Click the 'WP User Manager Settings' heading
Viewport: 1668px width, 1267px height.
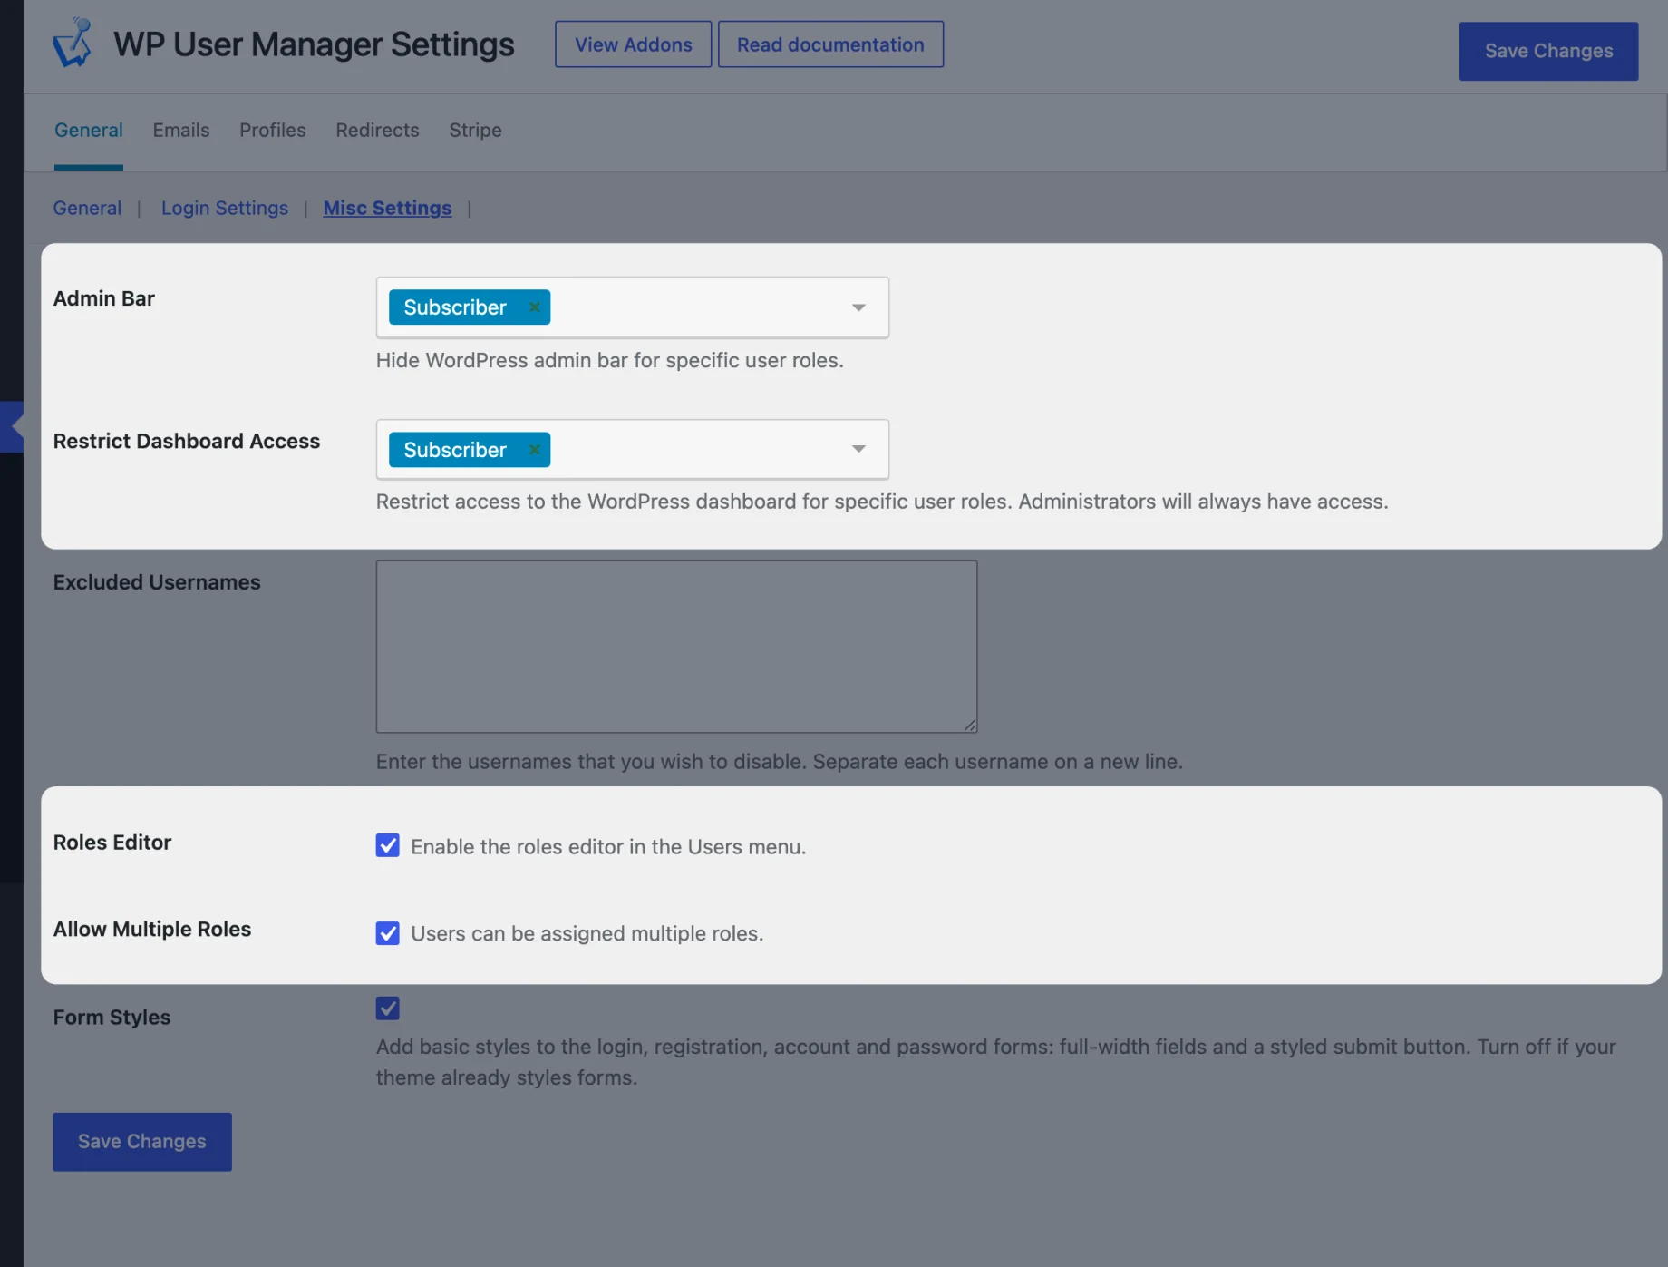pos(314,44)
